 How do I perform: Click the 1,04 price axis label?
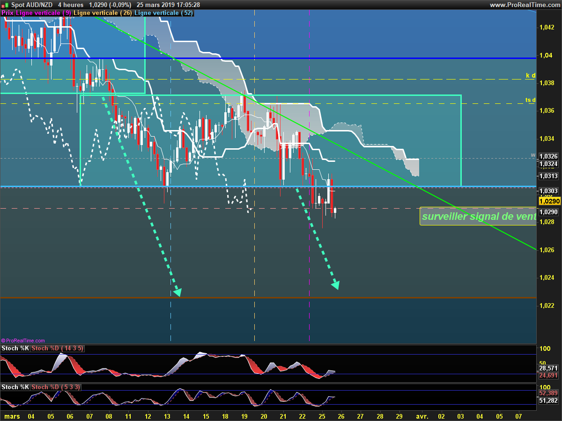(546, 55)
